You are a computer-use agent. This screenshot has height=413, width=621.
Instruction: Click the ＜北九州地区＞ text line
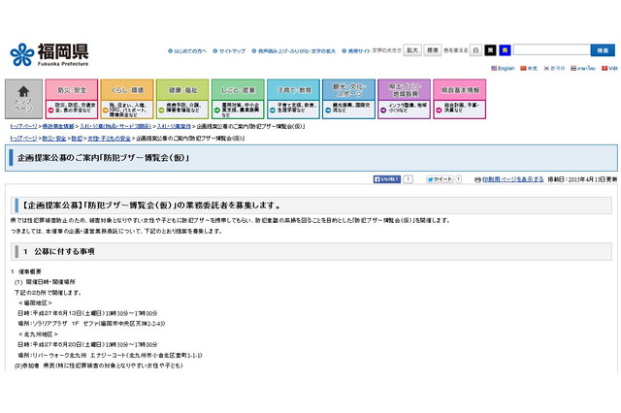click(38, 334)
